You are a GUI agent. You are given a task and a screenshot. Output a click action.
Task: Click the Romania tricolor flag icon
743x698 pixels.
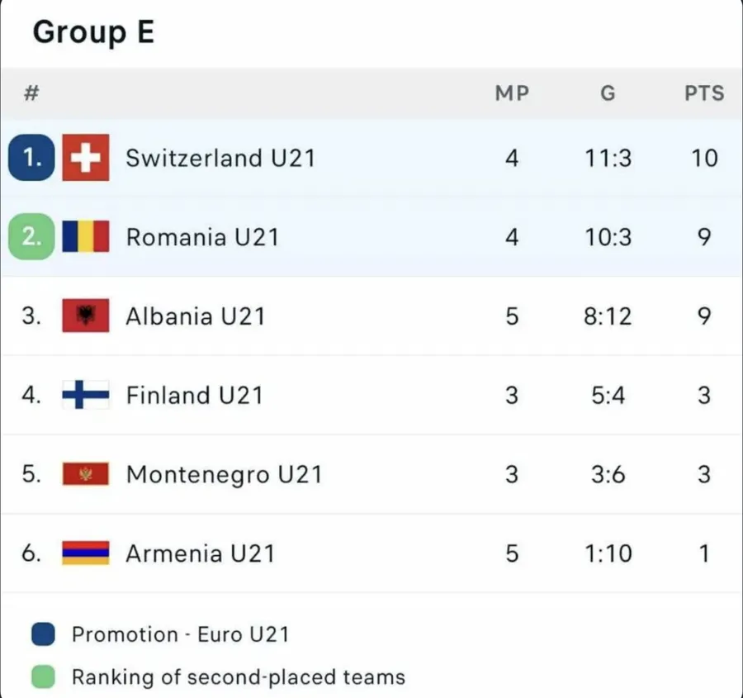click(86, 237)
